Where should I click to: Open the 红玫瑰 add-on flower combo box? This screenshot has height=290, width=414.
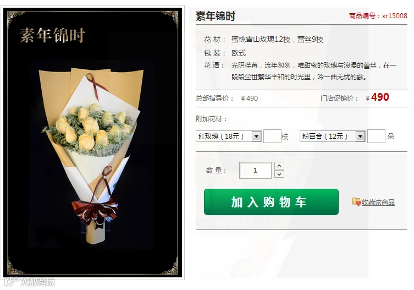(x=228, y=136)
